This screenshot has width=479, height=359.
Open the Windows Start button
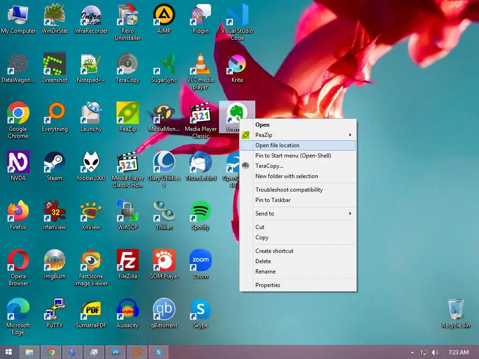pyautogui.click(x=8, y=352)
